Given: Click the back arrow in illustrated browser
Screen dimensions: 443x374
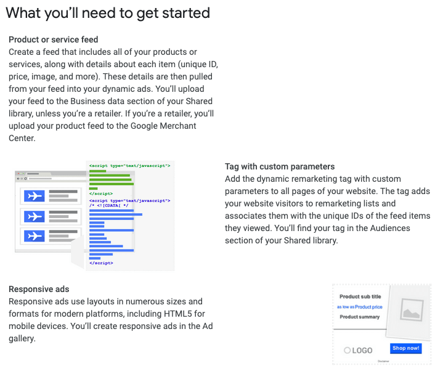Looking at the screenshot, I should (18, 178).
